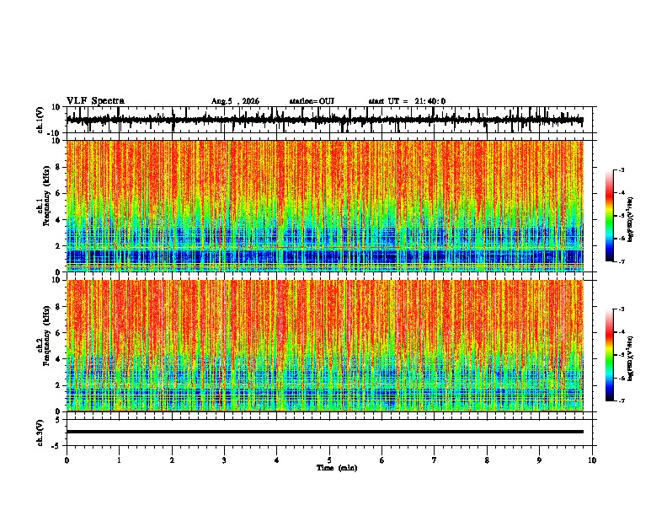Click time axis tick label "9"
The width and height of the screenshot is (667, 516).
click(x=539, y=460)
